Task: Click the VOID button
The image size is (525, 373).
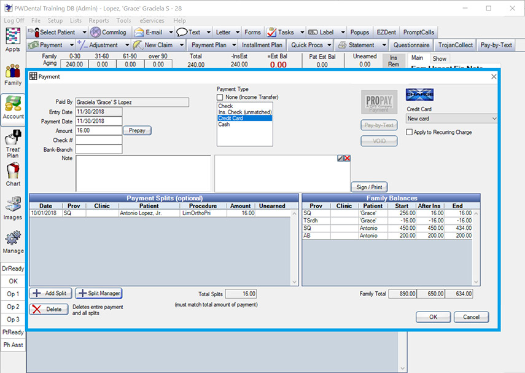Action: click(379, 141)
